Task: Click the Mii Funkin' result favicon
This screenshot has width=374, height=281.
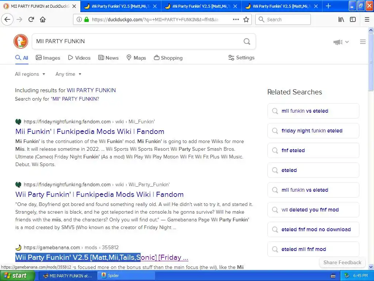Action: pos(18,121)
